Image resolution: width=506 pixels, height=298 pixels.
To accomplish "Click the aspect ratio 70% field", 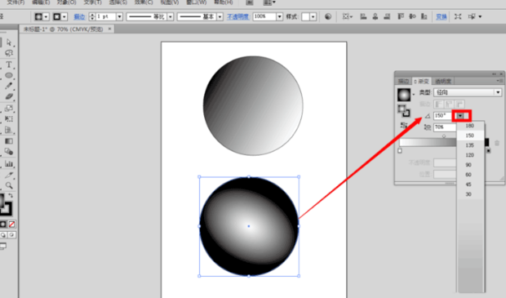I will pos(445,127).
